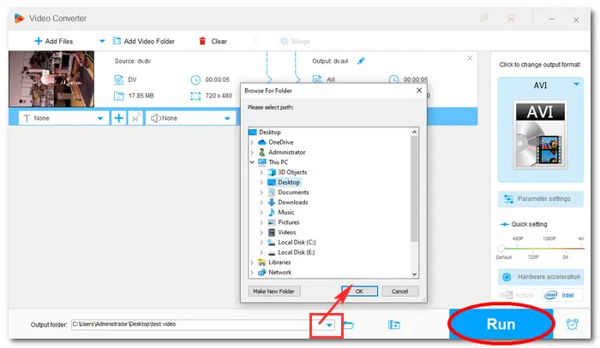Click Add Video Folder

pyautogui.click(x=144, y=41)
